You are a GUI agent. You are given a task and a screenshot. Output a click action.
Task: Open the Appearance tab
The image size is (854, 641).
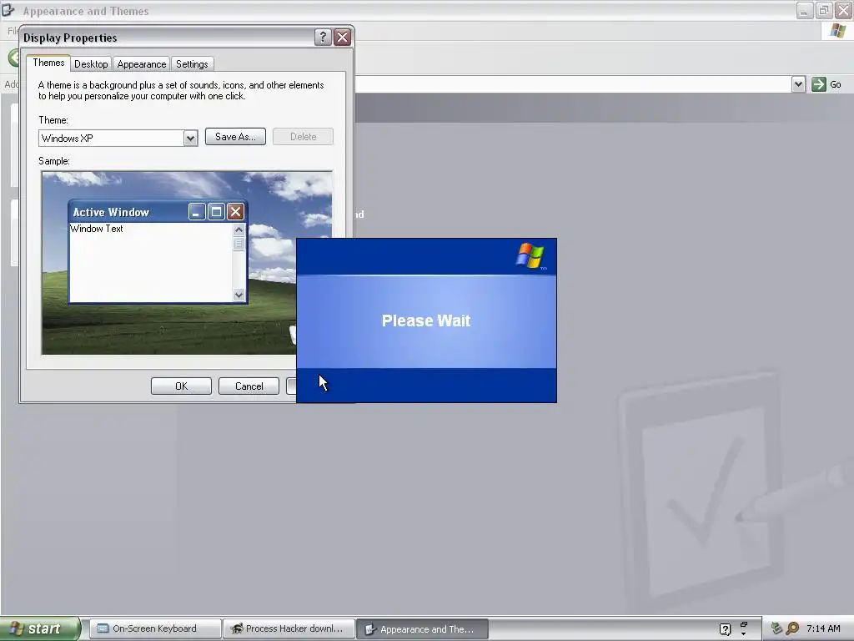[142, 63]
